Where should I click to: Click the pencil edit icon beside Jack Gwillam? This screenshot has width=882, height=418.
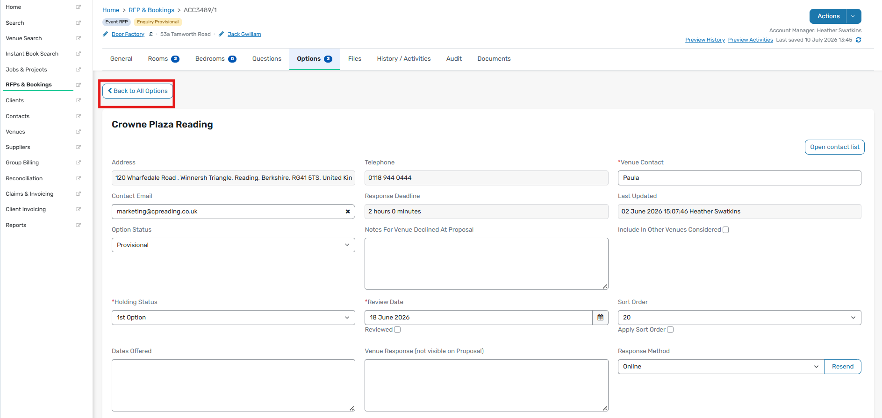tap(221, 34)
